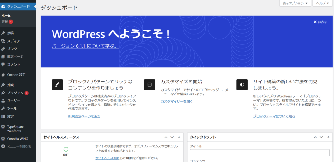Click the paintbrush icon beside 外観
This screenshot has height=162, width=334.
pos(3,85)
